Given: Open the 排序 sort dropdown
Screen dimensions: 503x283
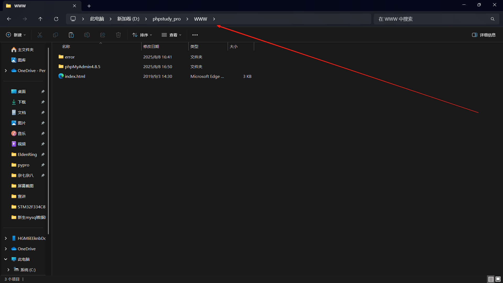Looking at the screenshot, I should point(142,35).
